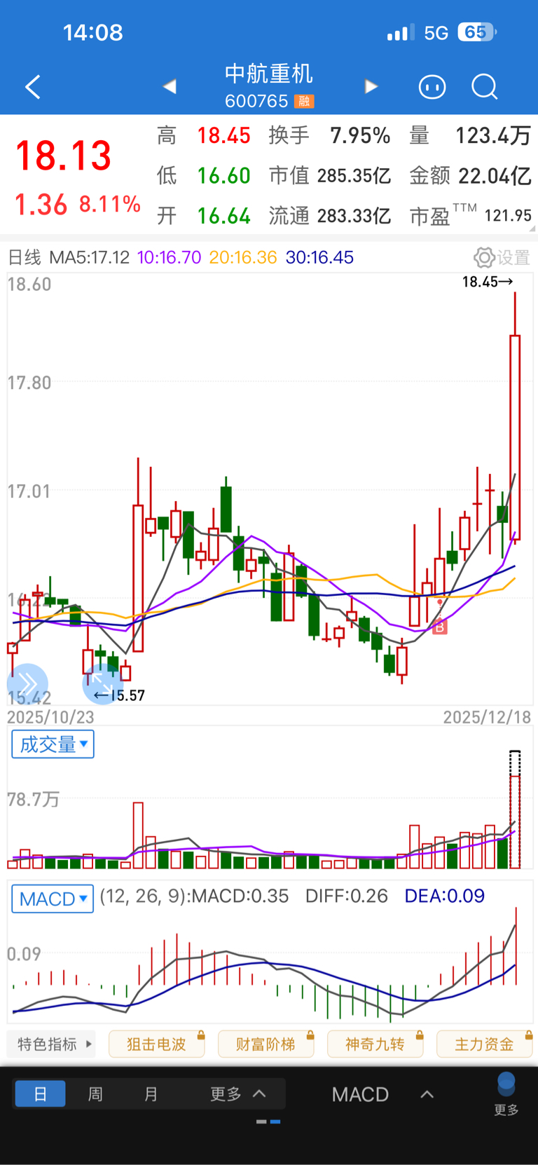Tap the stock name 中航重机 title
Image resolution: width=538 pixels, height=1165 pixels.
click(x=269, y=74)
